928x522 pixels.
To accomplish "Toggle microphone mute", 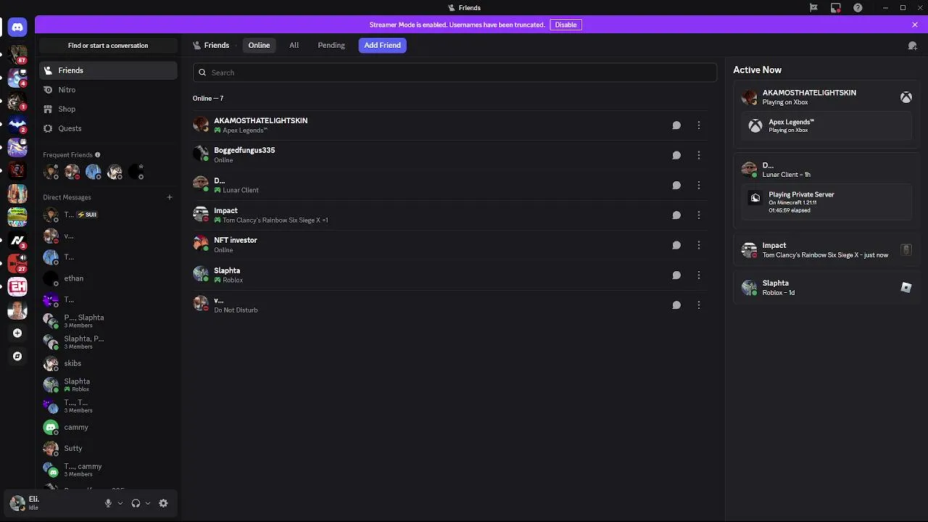I will click(x=108, y=503).
